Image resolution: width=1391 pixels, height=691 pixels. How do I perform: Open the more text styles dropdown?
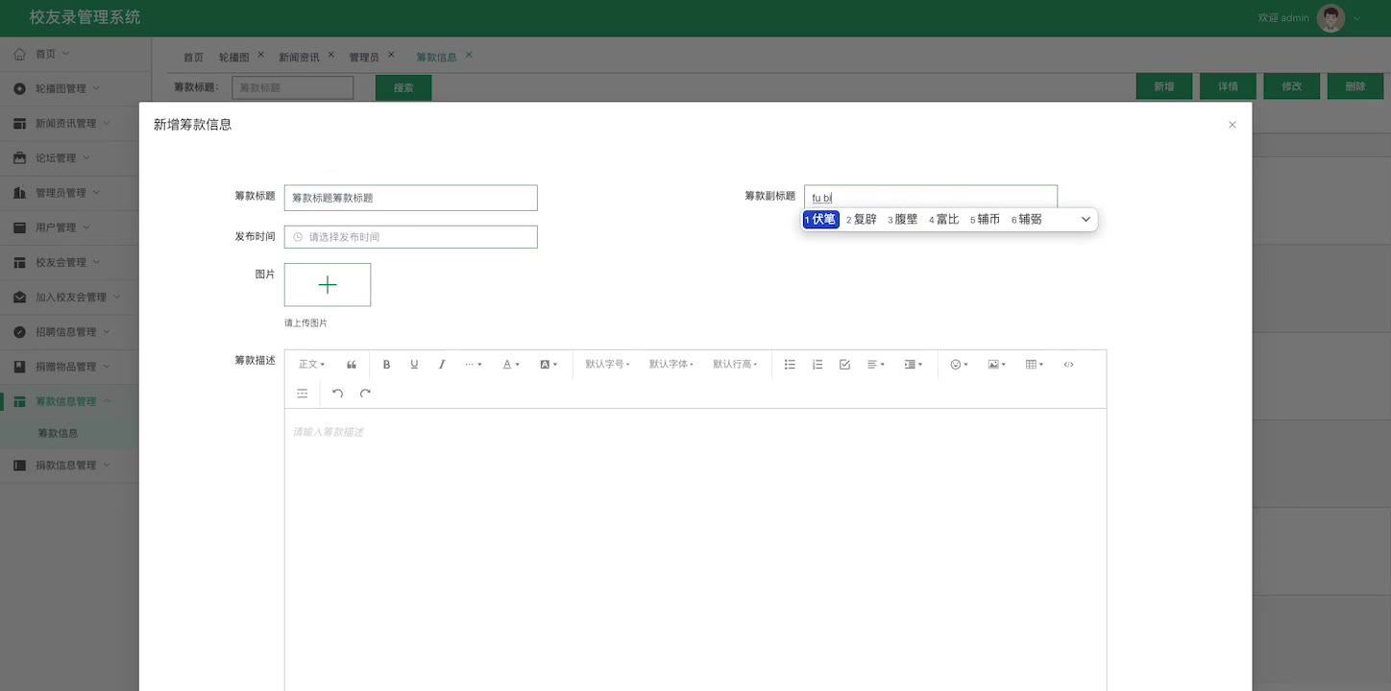[474, 365]
